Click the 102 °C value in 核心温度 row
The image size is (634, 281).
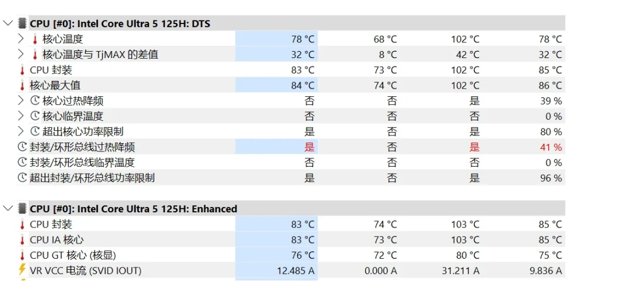coord(466,39)
